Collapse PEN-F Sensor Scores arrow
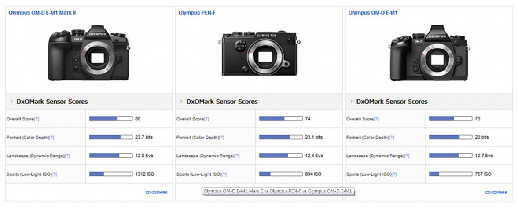518x207 pixels. tap(182, 102)
